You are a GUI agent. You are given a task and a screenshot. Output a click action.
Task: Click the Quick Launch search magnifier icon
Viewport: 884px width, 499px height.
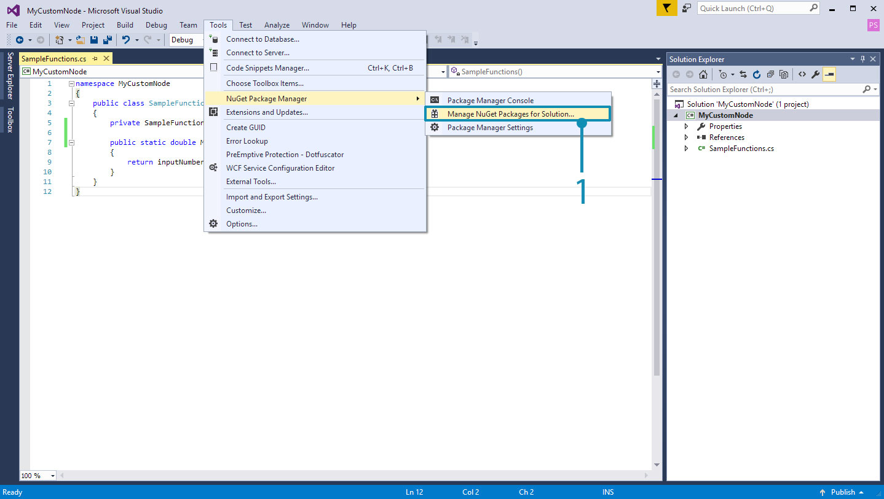(x=813, y=8)
